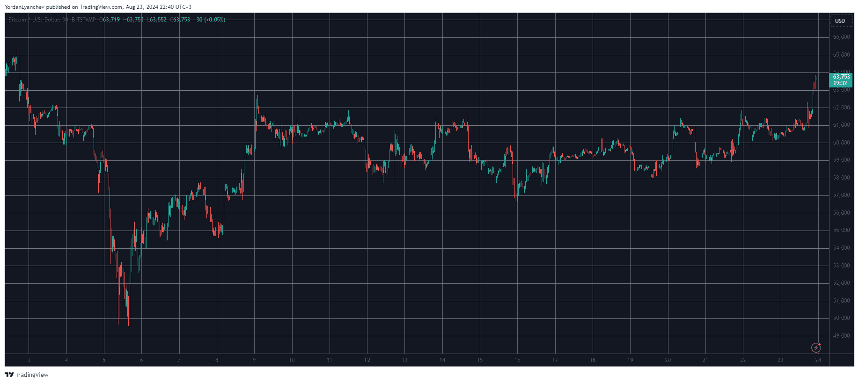Click the 60,000 price axis label
The image size is (859, 383).
841,143
